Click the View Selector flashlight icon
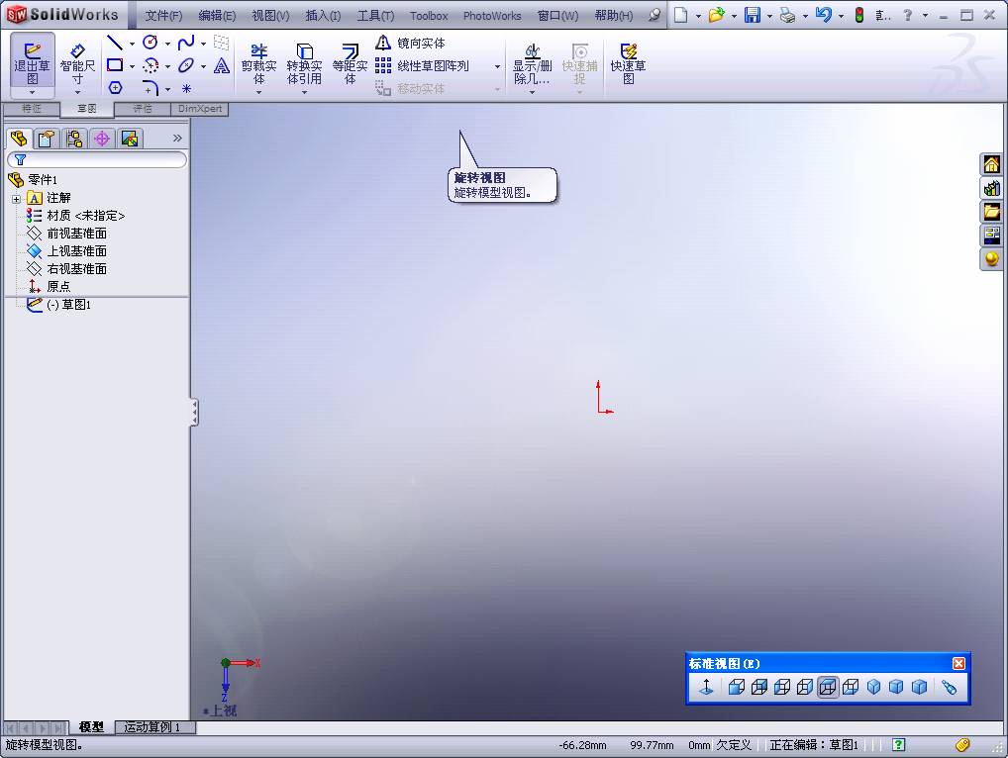 pyautogui.click(x=949, y=687)
